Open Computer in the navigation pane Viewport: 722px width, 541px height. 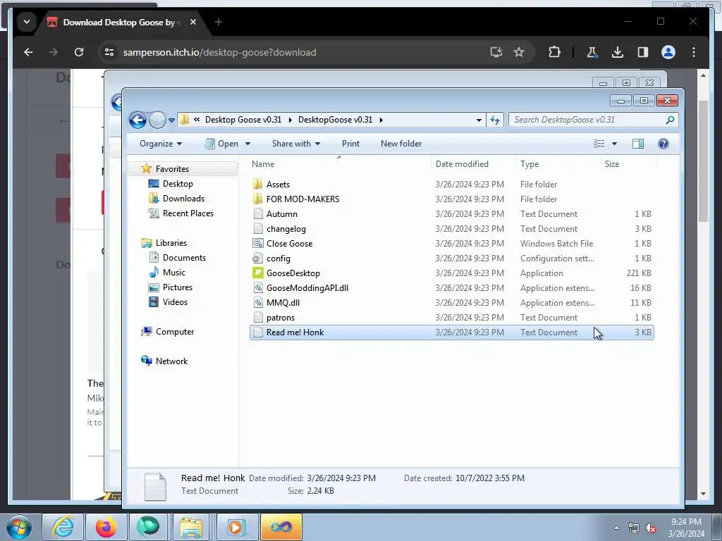point(175,332)
